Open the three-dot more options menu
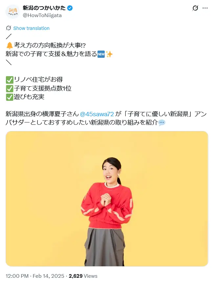Image resolution: width=214 pixels, height=283 pixels. coord(205,8)
